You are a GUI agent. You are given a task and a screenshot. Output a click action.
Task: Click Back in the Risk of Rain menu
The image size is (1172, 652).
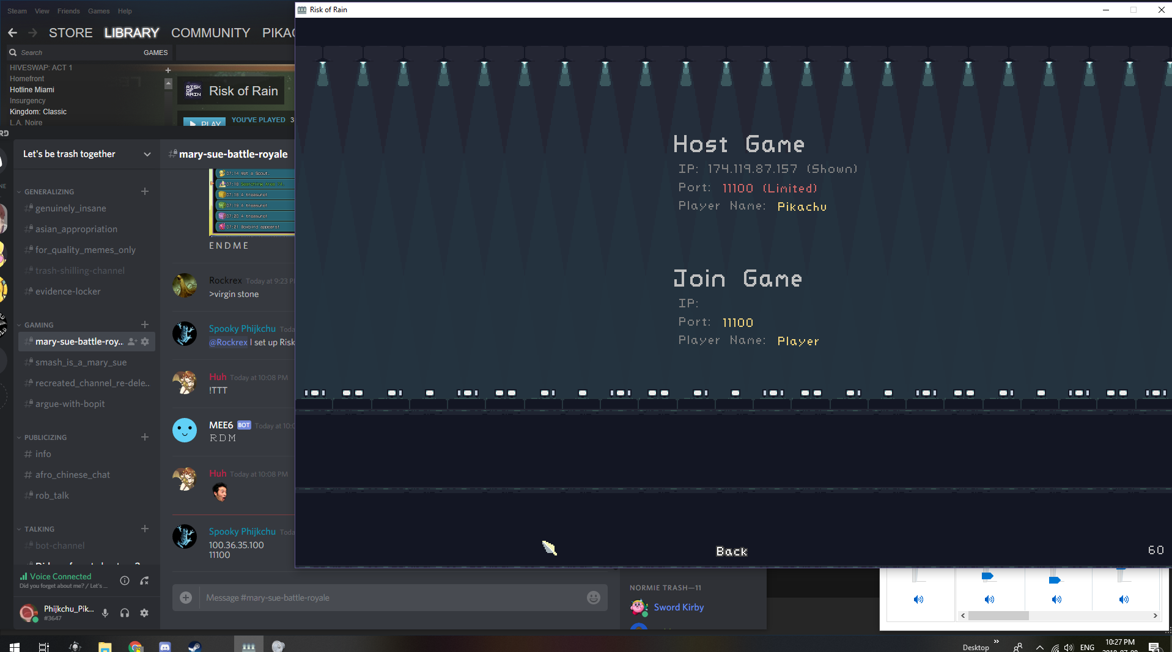tap(732, 551)
